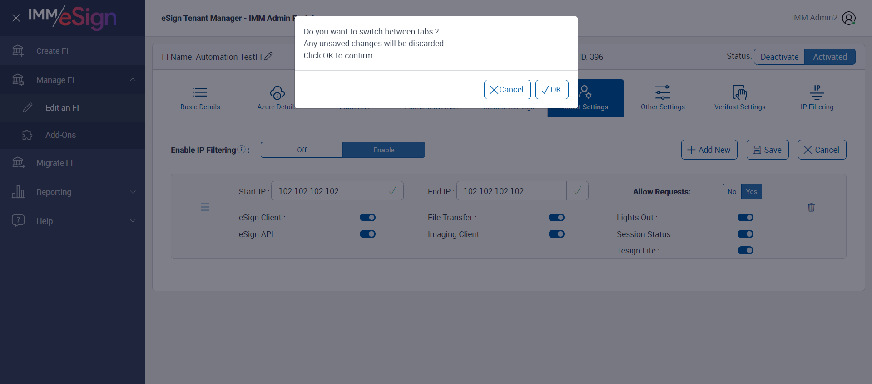Viewport: 872px width, 384px height.
Task: Click the reorder handle on the IP row
Action: [205, 207]
